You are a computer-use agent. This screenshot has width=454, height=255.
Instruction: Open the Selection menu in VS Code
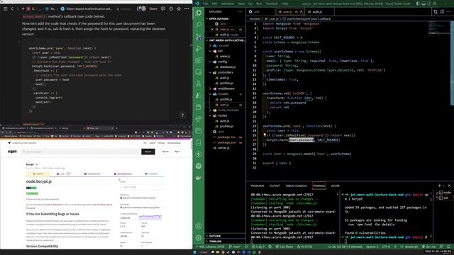point(227,4)
